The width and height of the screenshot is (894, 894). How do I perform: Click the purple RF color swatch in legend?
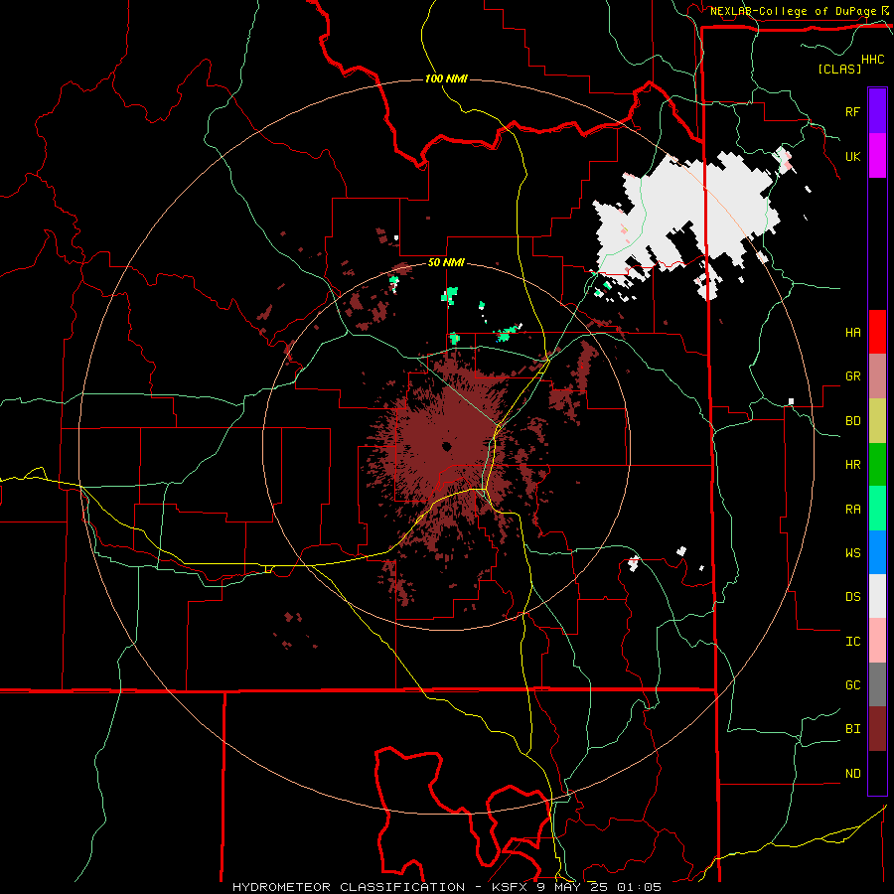click(x=877, y=111)
